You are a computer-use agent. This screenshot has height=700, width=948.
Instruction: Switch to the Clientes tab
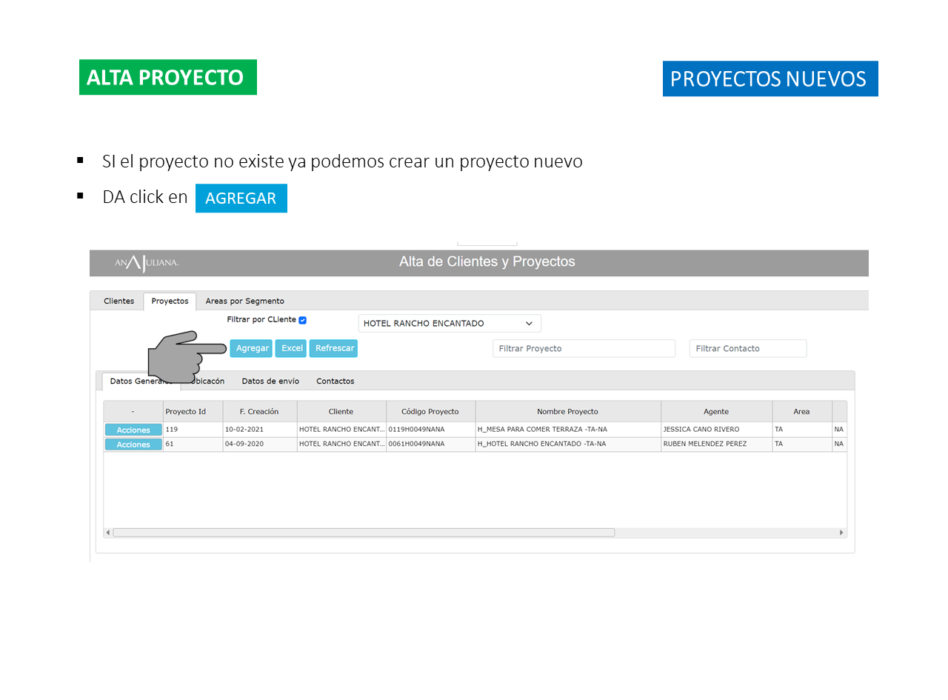point(118,301)
